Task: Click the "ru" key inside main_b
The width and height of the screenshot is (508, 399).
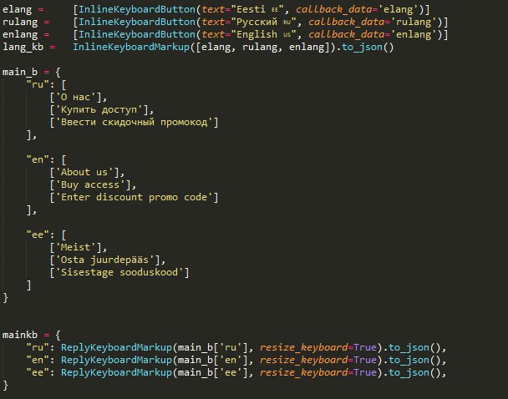Action: 35,85
